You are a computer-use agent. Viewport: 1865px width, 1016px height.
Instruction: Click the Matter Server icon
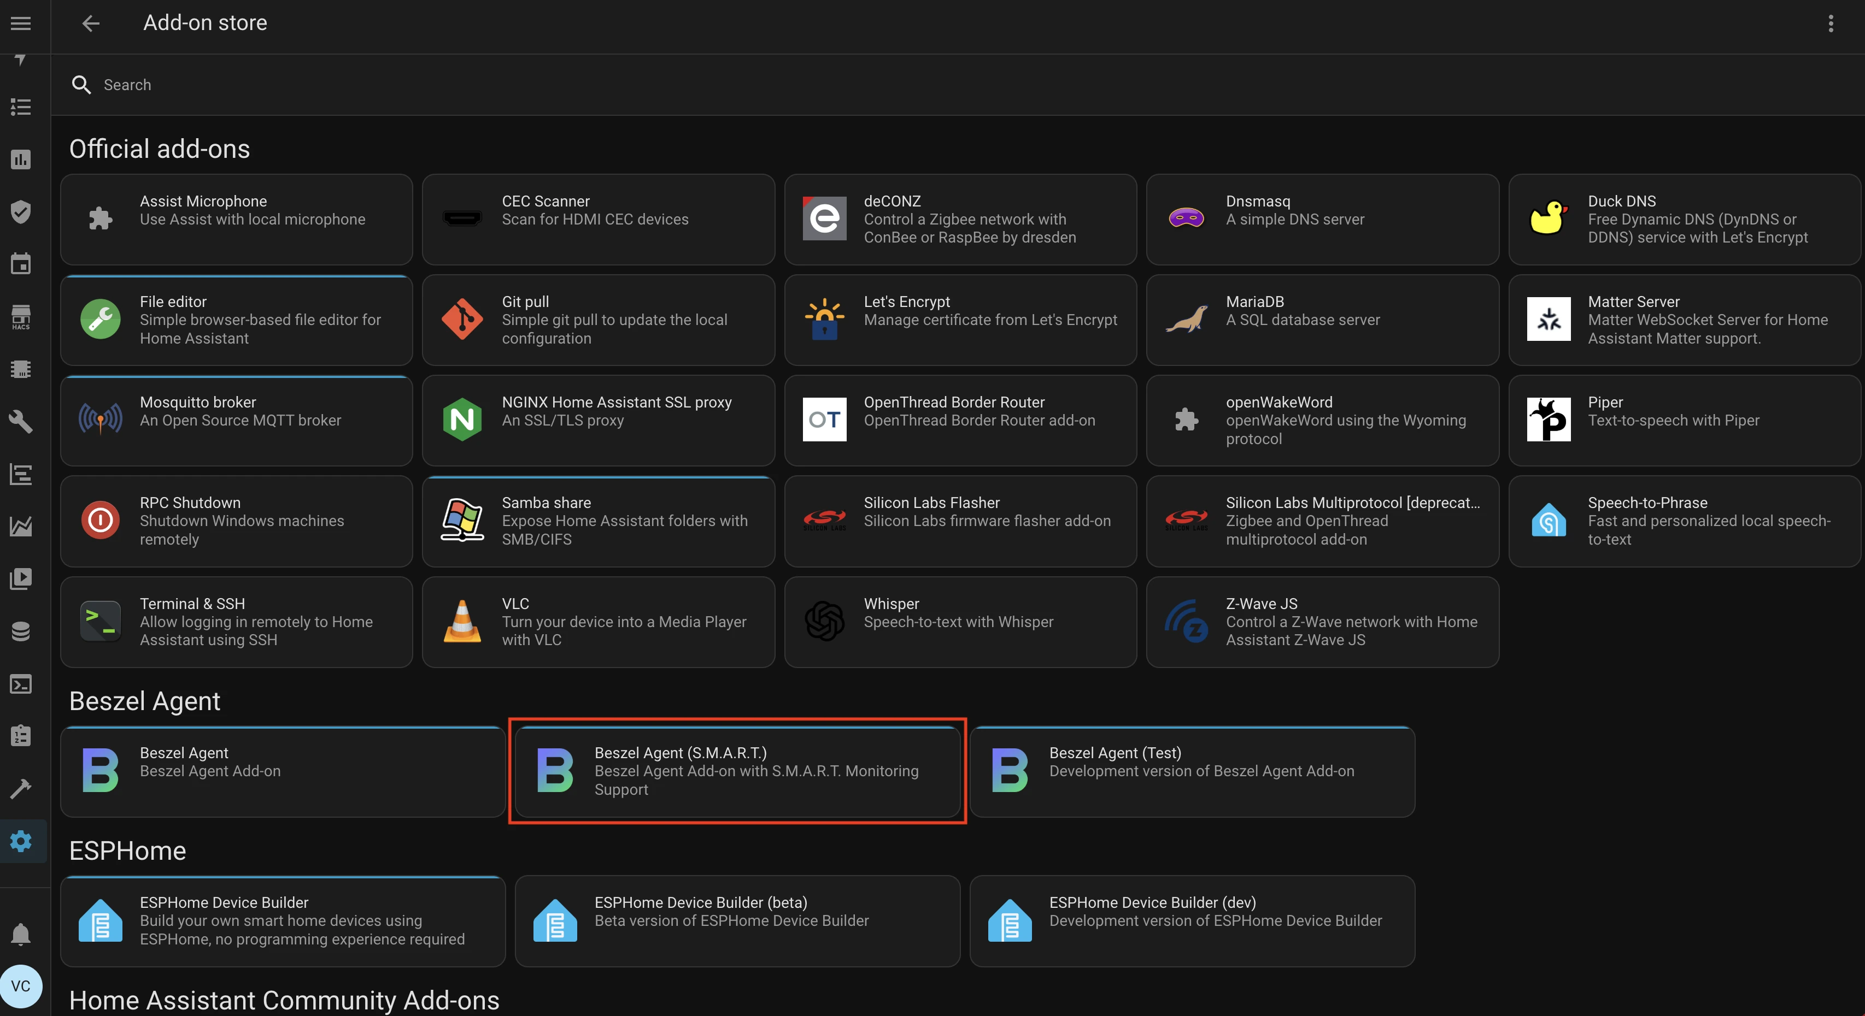point(1548,318)
